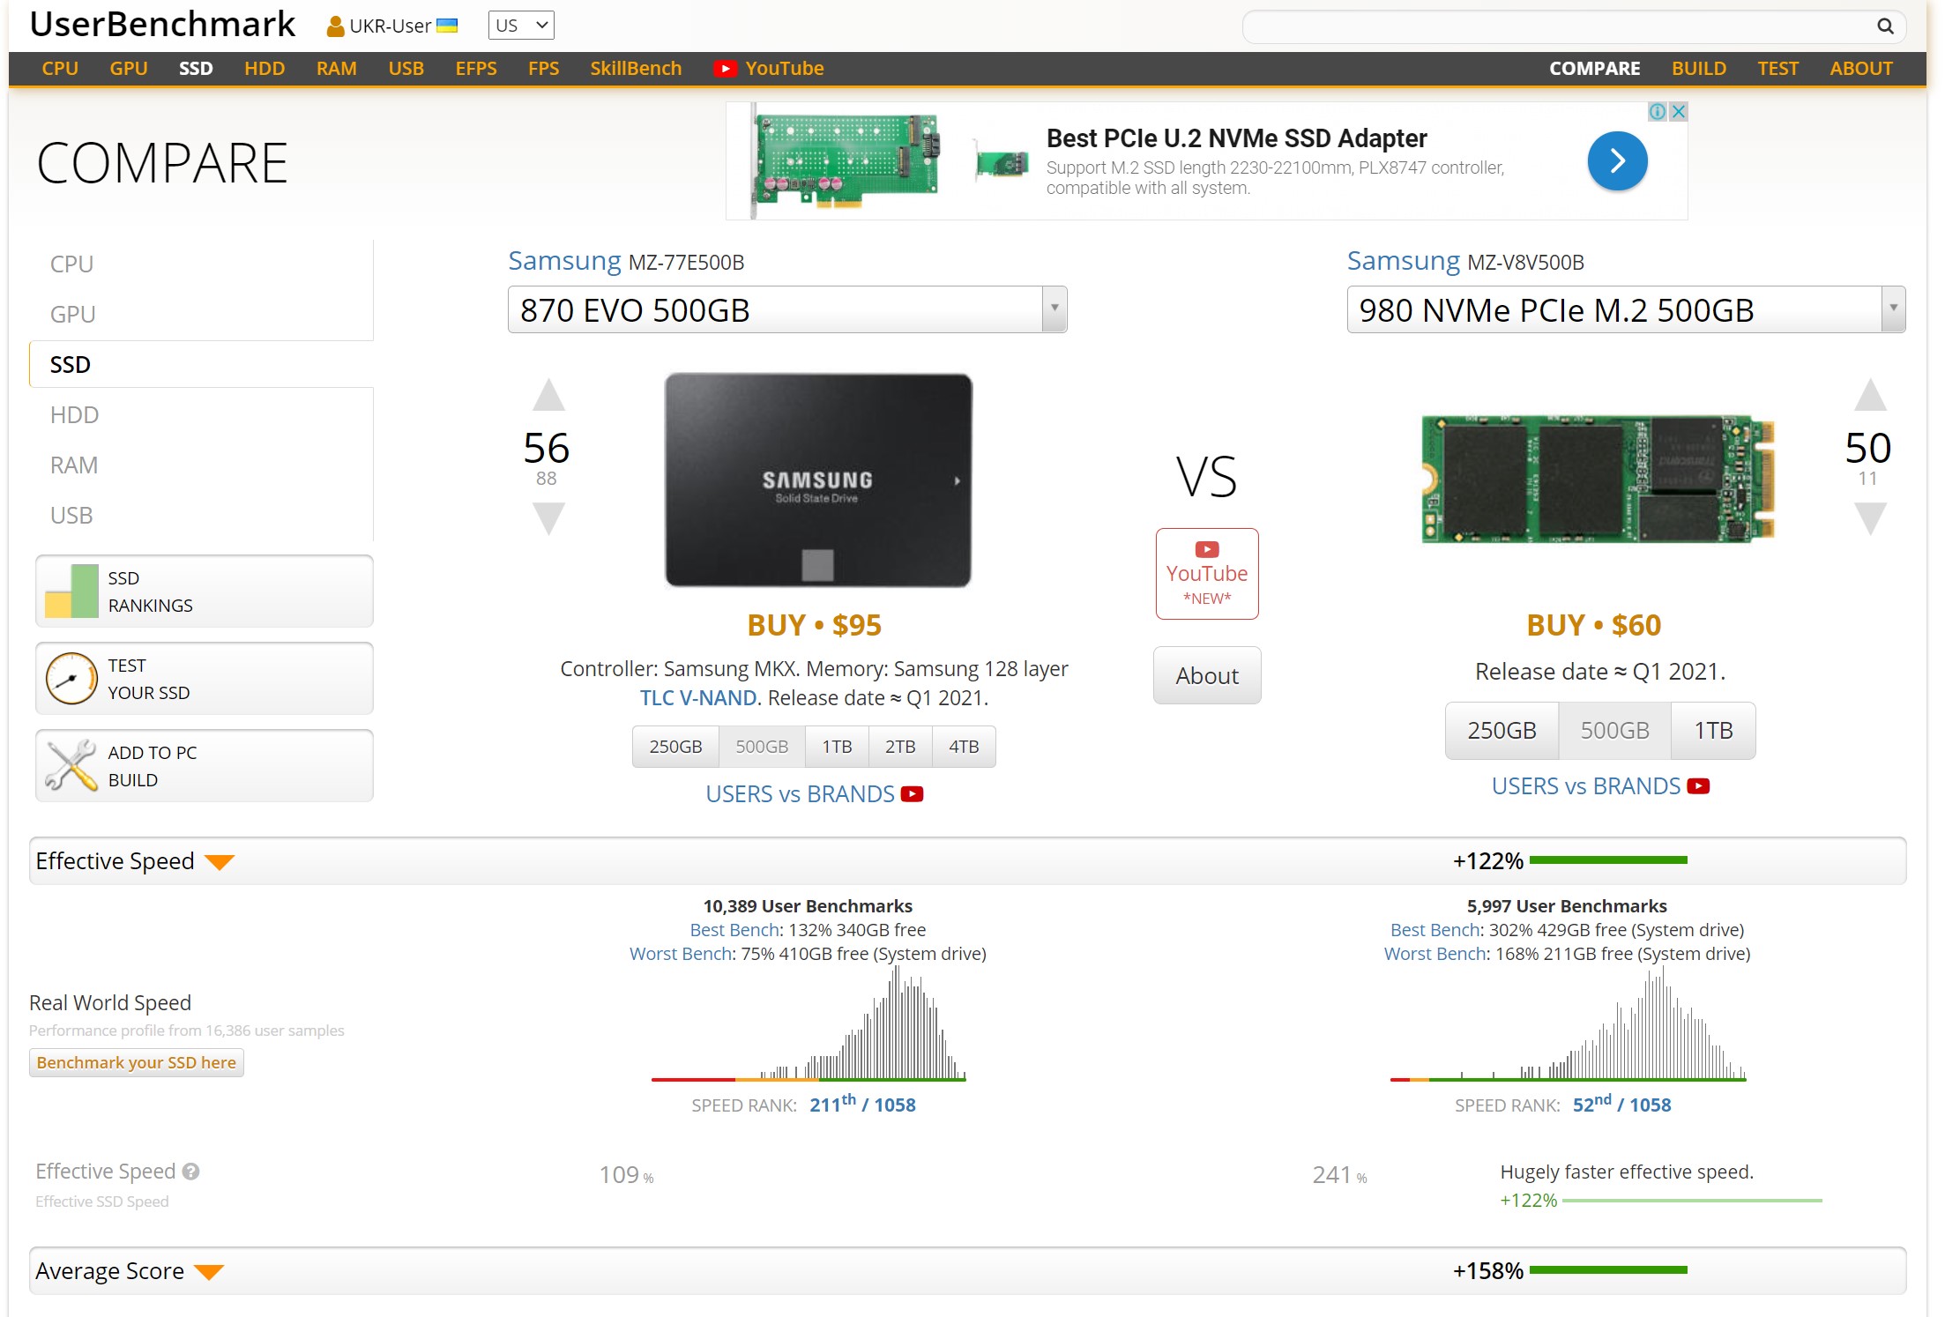Open the 980 NVMe PCIe M.2 500GB dropdown
1945x1317 pixels.
pos(1626,309)
